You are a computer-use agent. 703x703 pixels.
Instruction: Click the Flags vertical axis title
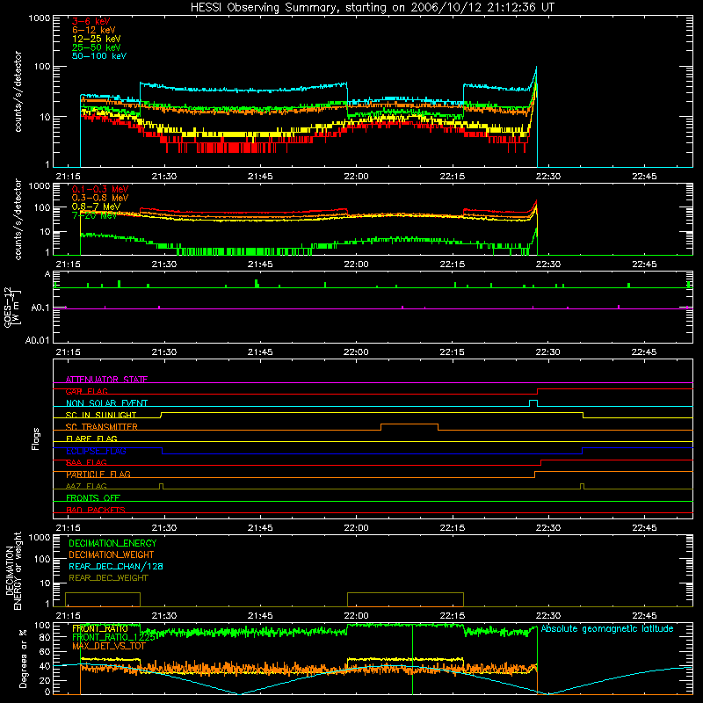pyautogui.click(x=36, y=438)
